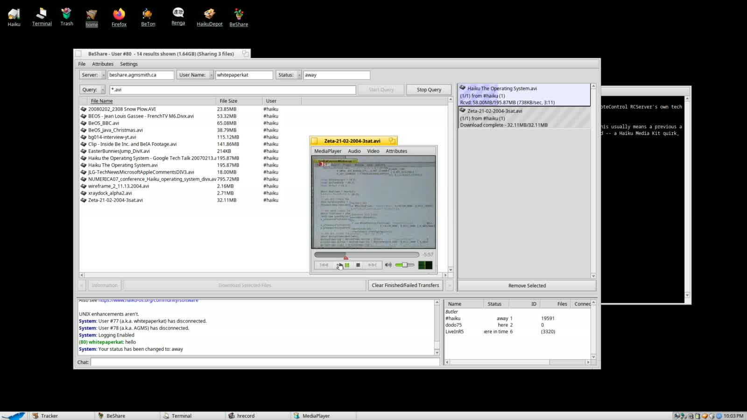The width and height of the screenshot is (747, 420).
Task: Click file icon next to BeOS_BBC.avi
Action: tap(84, 123)
